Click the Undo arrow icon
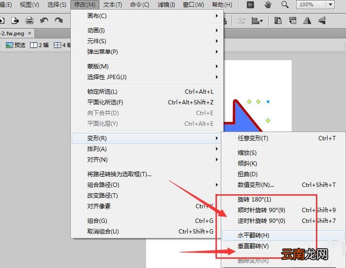Screen dimensions: 346x268 coord(44,21)
